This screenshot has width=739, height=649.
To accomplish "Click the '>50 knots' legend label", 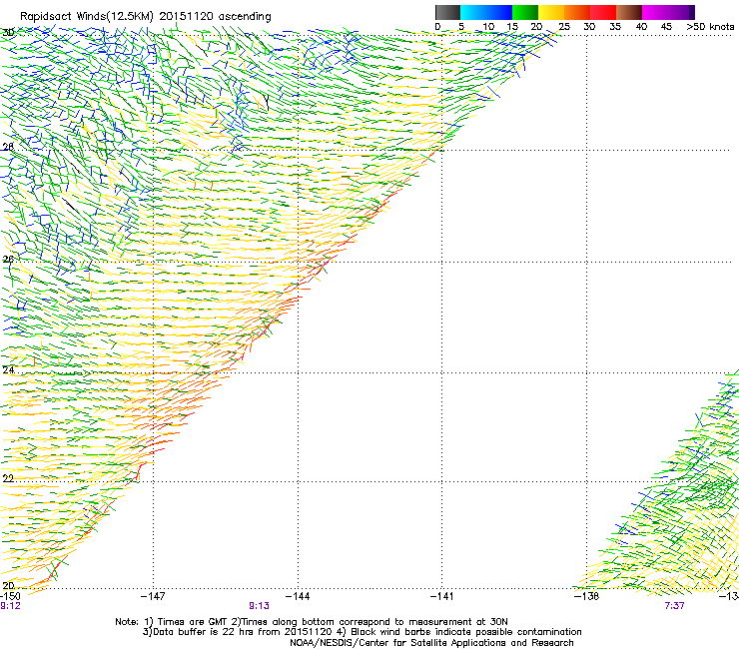I will click(710, 27).
